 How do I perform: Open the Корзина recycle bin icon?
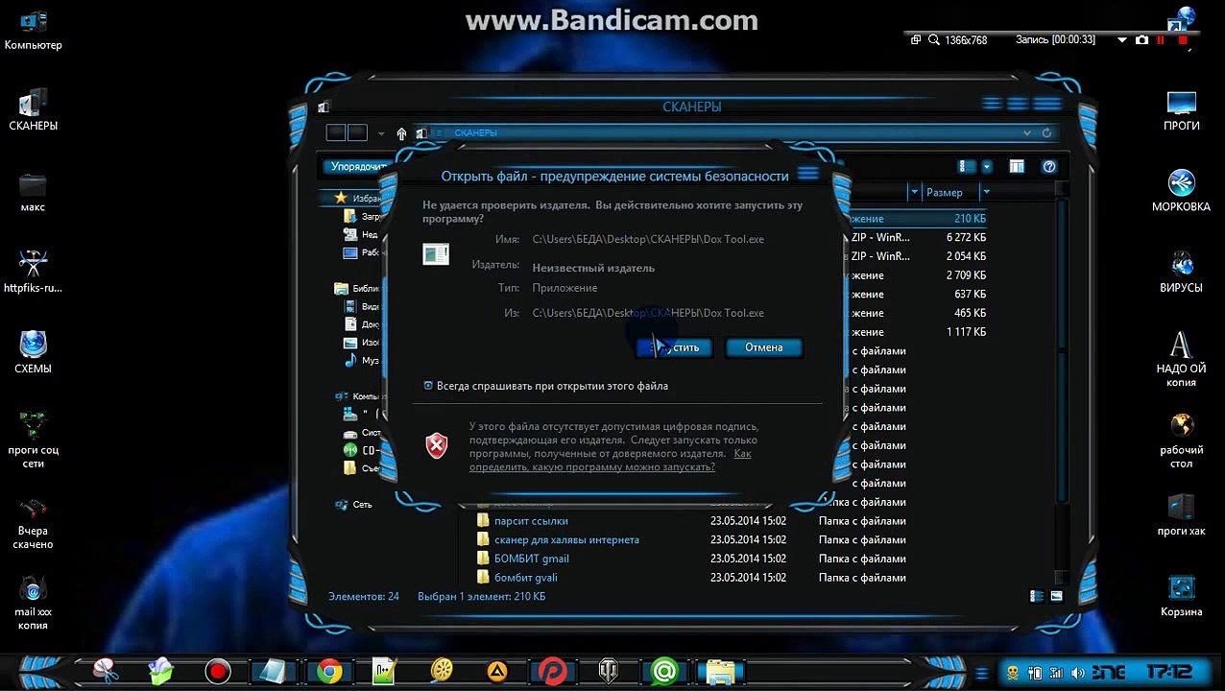1181,596
